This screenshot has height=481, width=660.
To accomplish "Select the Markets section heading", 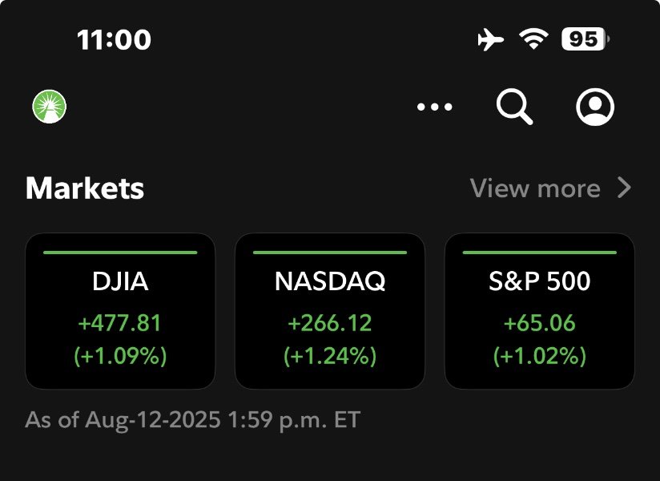I will pyautogui.click(x=85, y=188).
